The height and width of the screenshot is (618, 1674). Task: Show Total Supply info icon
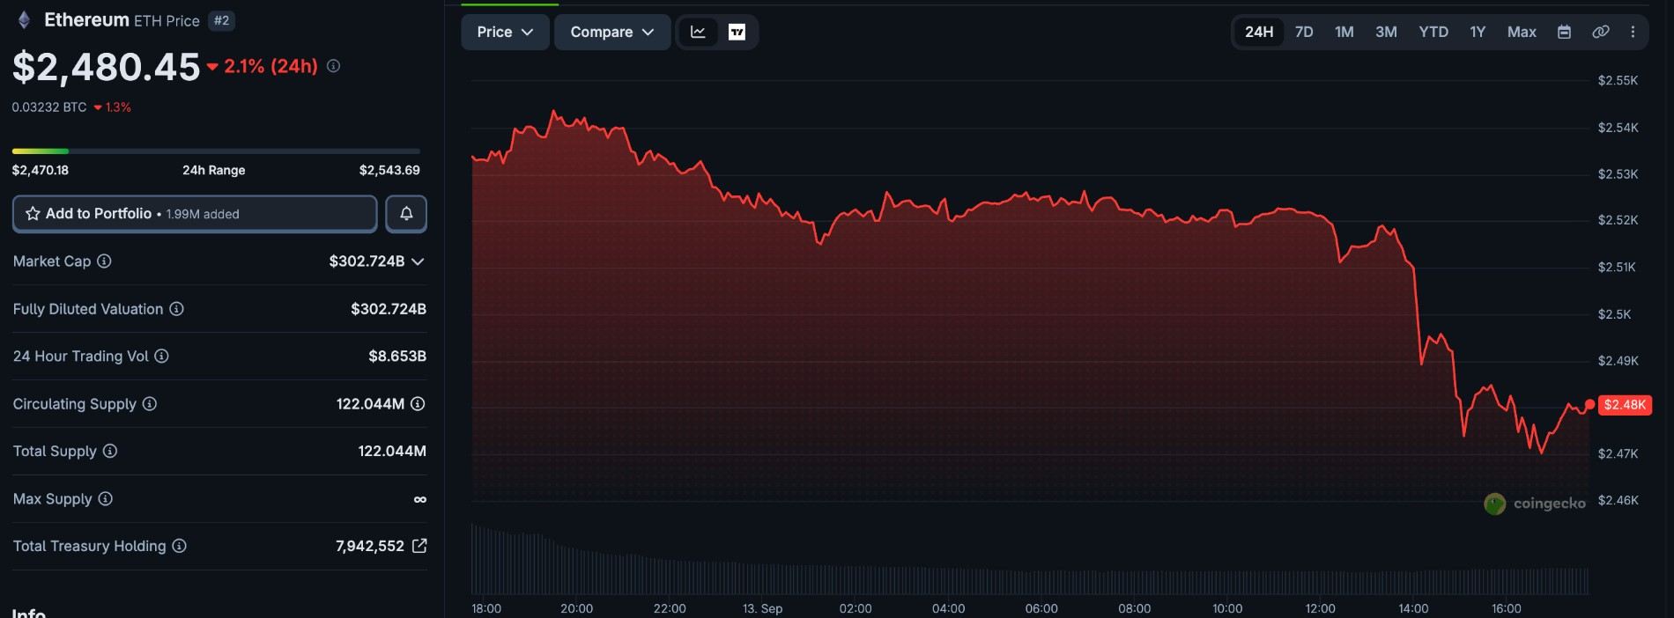tap(110, 452)
